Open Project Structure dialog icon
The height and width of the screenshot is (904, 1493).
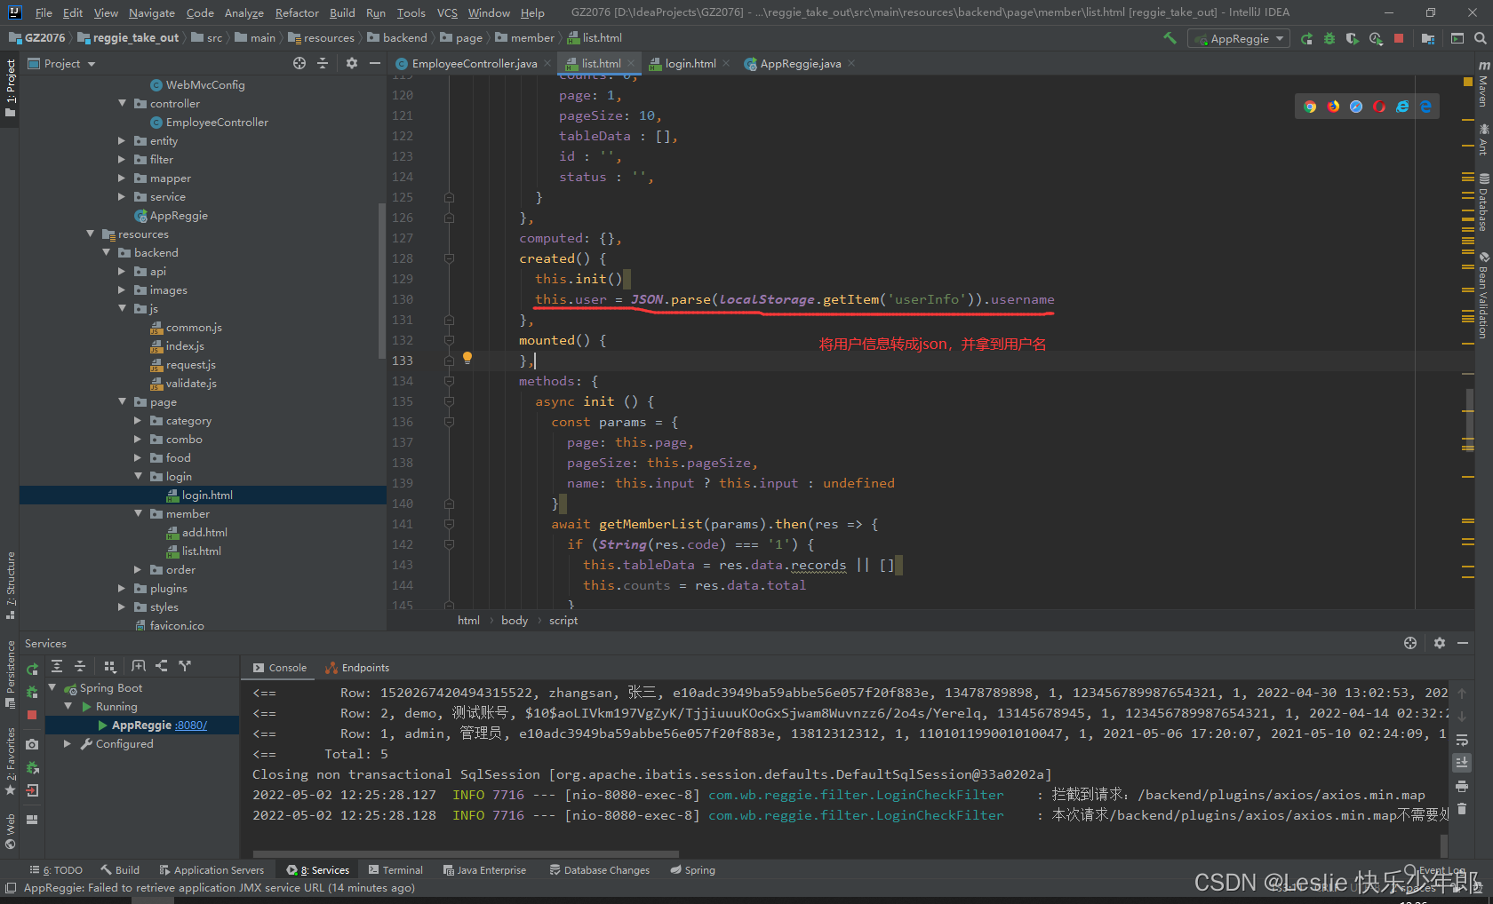(x=1428, y=38)
